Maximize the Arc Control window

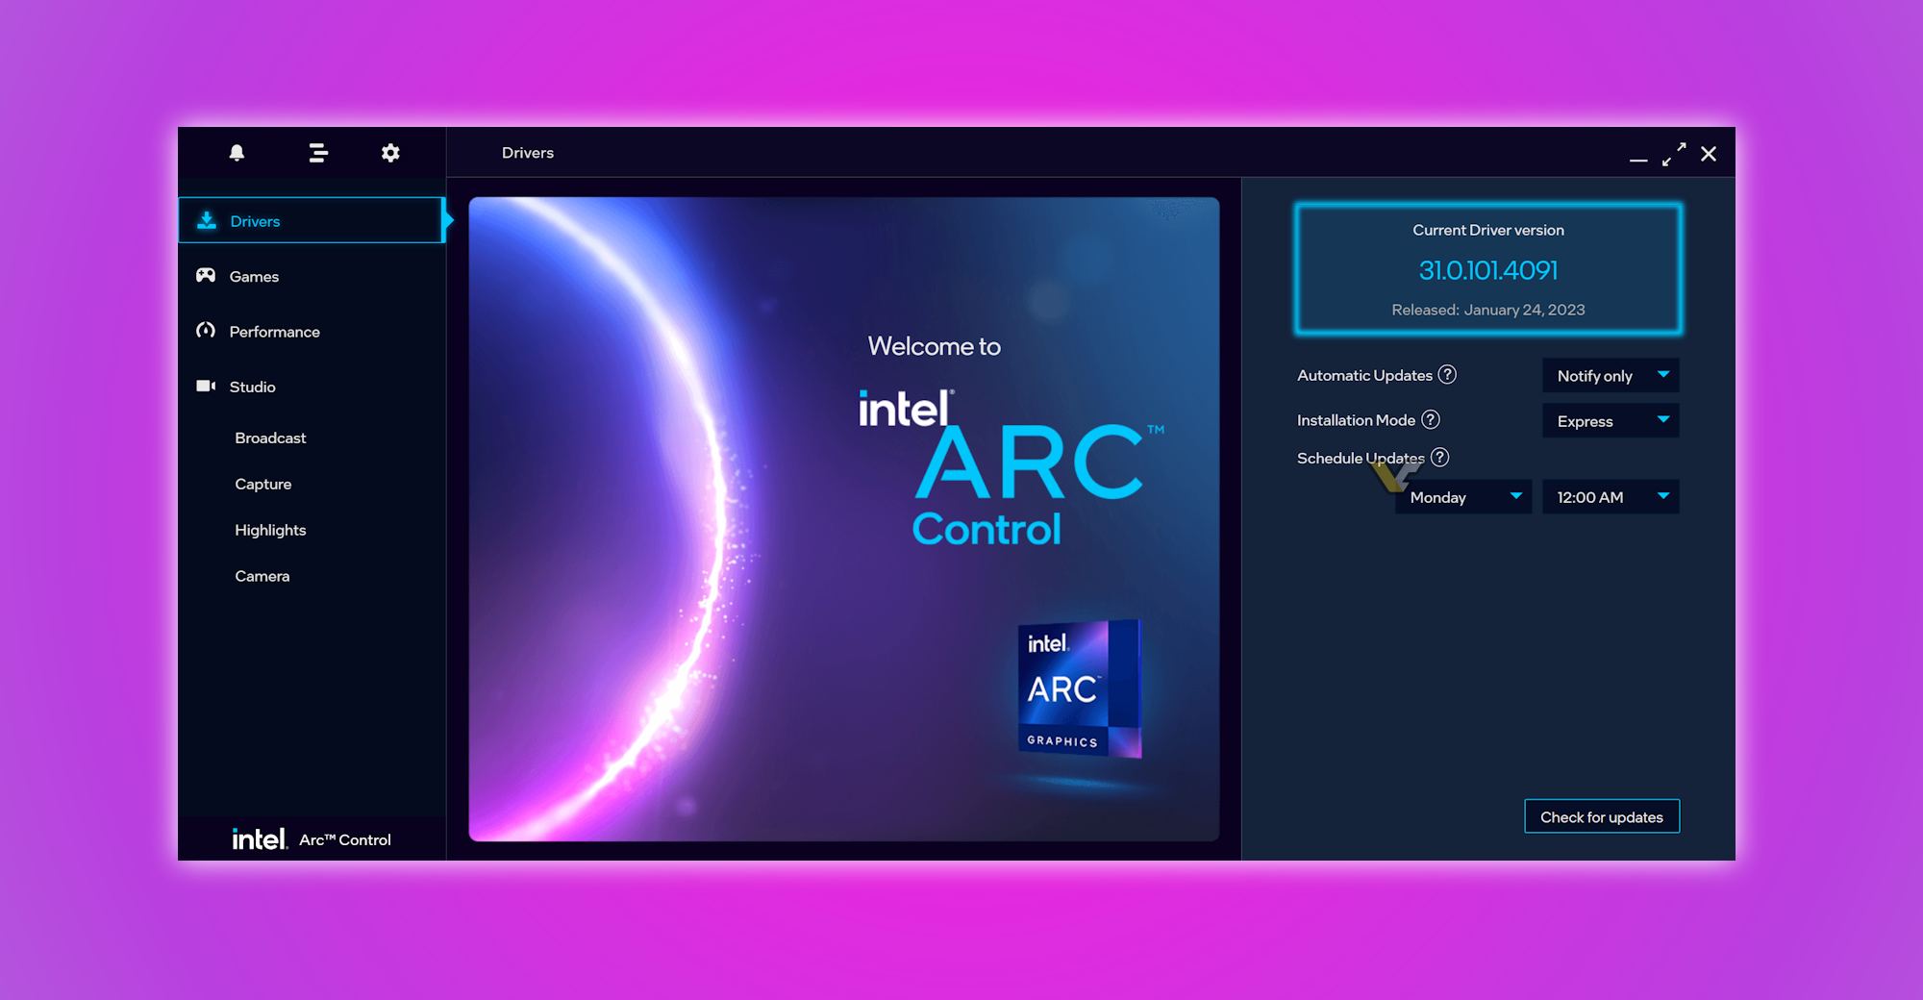click(1674, 154)
